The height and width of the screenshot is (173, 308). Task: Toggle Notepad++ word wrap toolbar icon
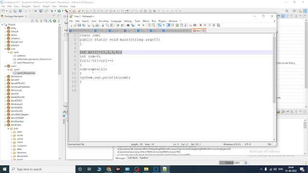pyautogui.click(x=159, y=25)
